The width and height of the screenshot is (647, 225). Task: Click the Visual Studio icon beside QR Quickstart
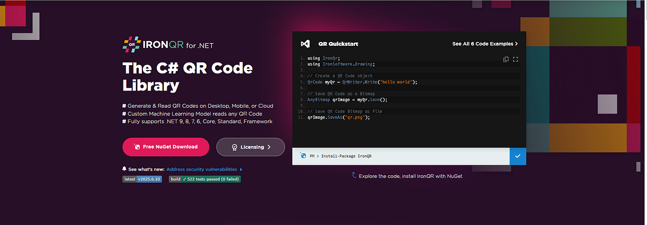[305, 44]
